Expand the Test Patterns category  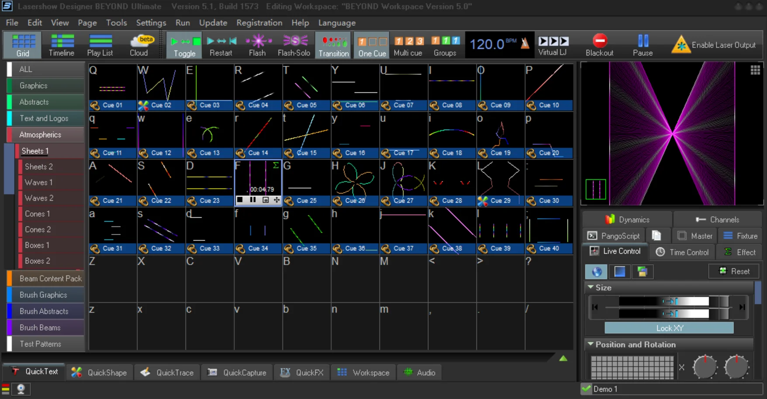point(45,344)
